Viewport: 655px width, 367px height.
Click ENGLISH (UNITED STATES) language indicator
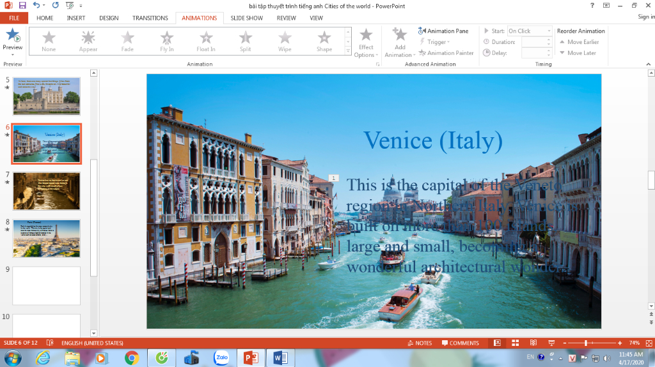click(x=92, y=343)
